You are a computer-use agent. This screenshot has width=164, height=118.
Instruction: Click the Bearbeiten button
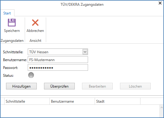tap(97, 86)
